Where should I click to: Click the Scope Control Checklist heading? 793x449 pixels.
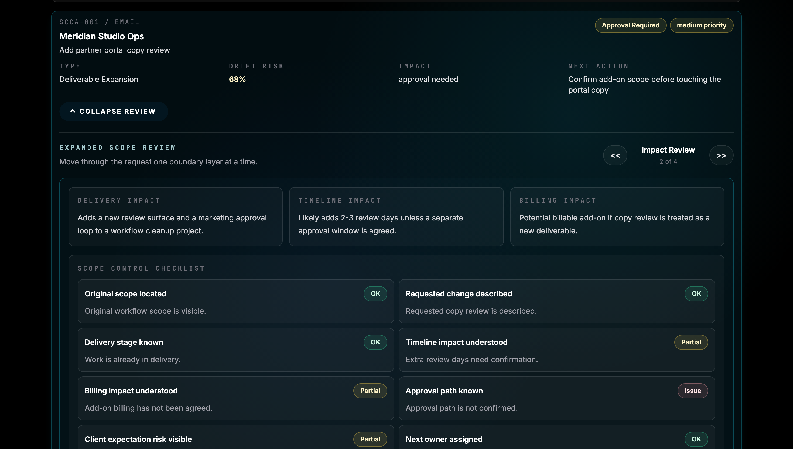(141, 268)
